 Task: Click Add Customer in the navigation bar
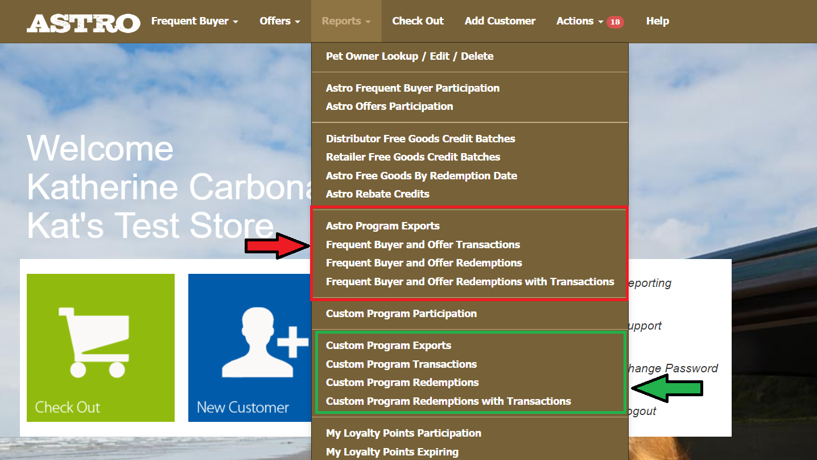point(500,21)
